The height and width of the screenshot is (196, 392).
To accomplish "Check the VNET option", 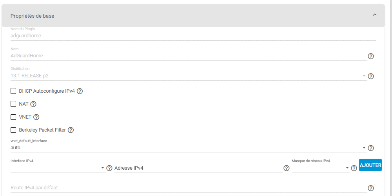I will pos(13,117).
